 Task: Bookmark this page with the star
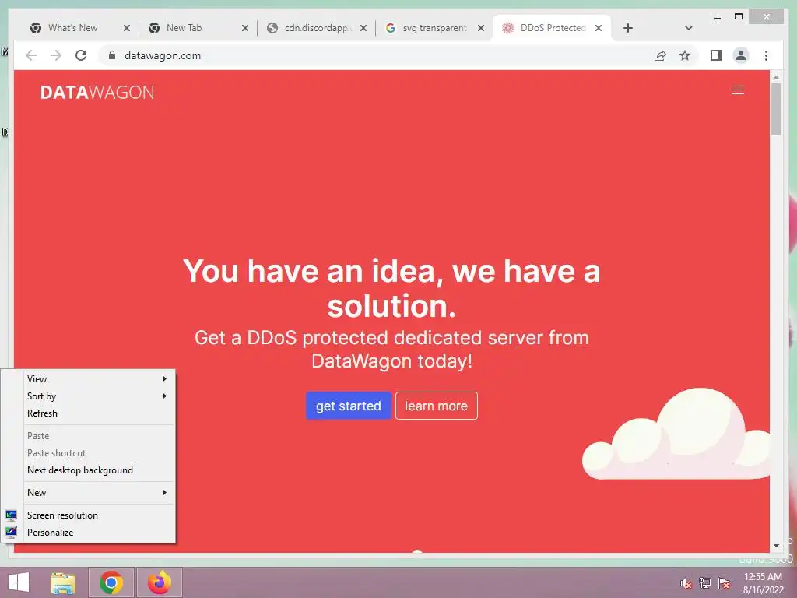click(685, 55)
